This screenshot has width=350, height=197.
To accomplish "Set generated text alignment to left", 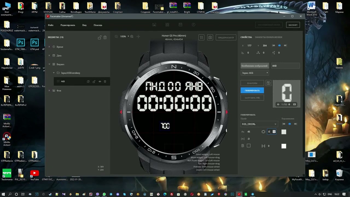I will [284, 124].
